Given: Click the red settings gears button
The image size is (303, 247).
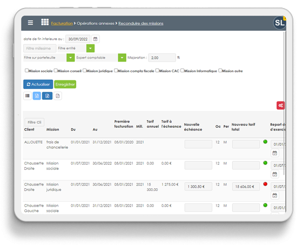Looking at the screenshot, I should click(280, 105).
